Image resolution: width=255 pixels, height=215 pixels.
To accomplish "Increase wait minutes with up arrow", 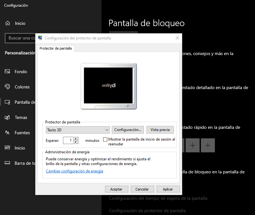I will point(75,139).
